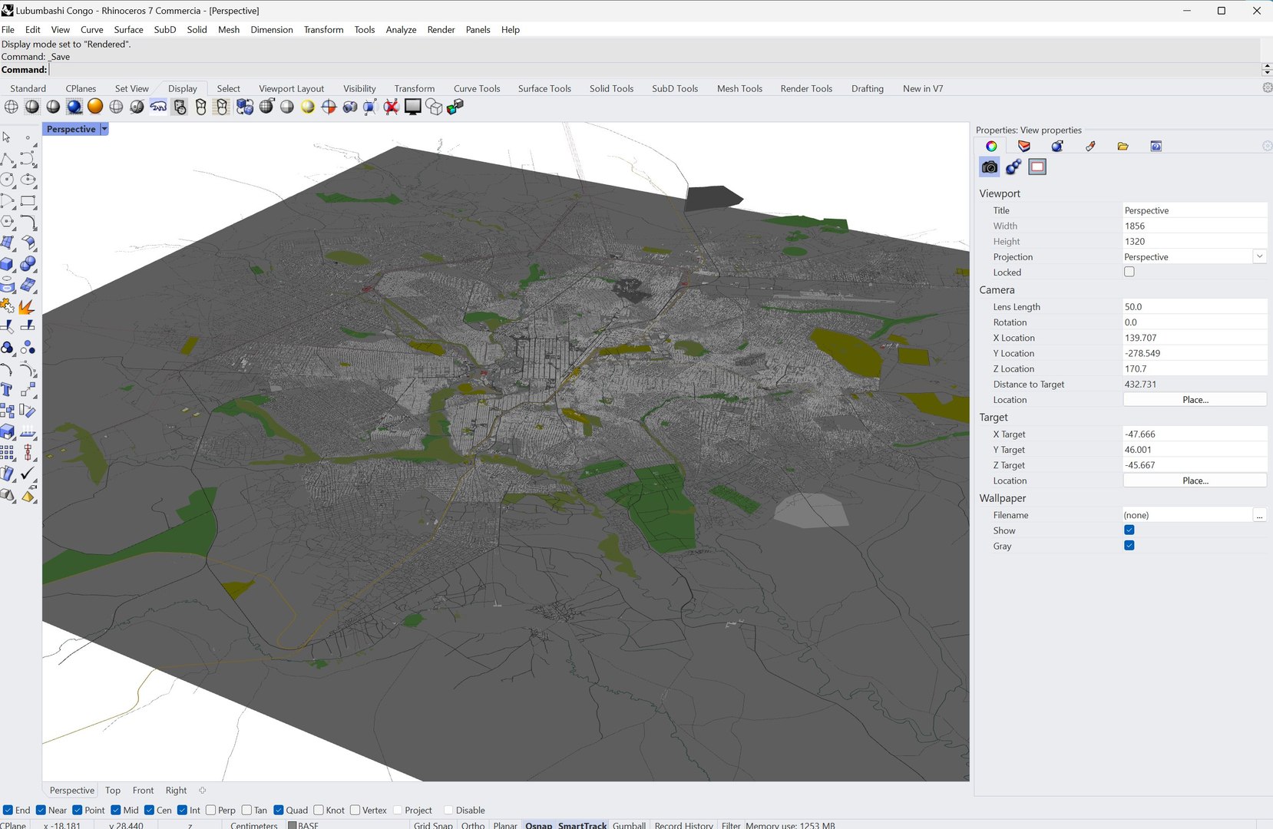Expand the Perspective viewport title menu arrow
Screen dimensions: 1273x829
tap(104, 129)
